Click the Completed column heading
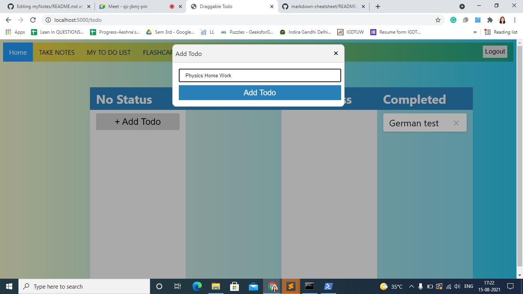The image size is (523, 294). click(x=414, y=100)
